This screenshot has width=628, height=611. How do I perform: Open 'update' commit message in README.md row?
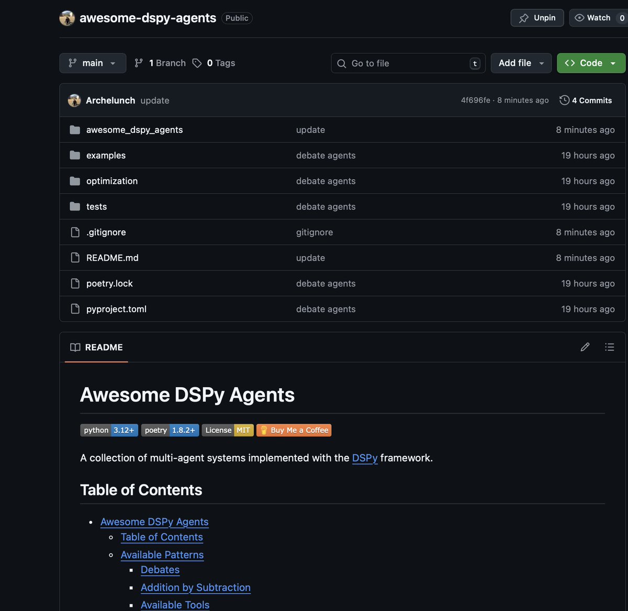coord(310,258)
